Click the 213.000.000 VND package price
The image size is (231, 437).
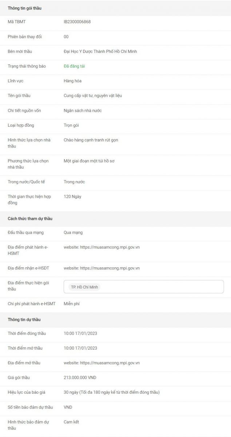click(x=80, y=378)
